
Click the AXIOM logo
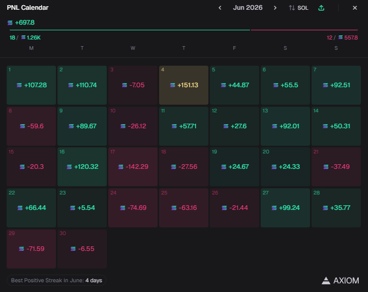click(340, 281)
